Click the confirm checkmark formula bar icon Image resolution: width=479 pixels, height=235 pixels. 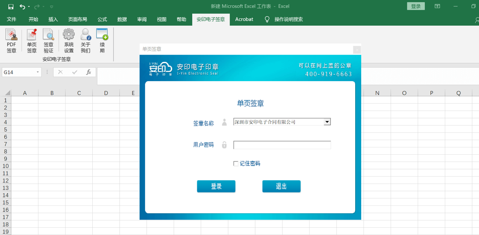tap(75, 72)
